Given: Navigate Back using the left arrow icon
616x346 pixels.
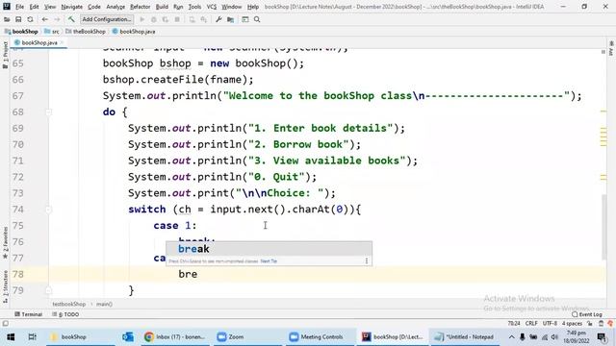Looking at the screenshot, I should (x=45, y=19).
